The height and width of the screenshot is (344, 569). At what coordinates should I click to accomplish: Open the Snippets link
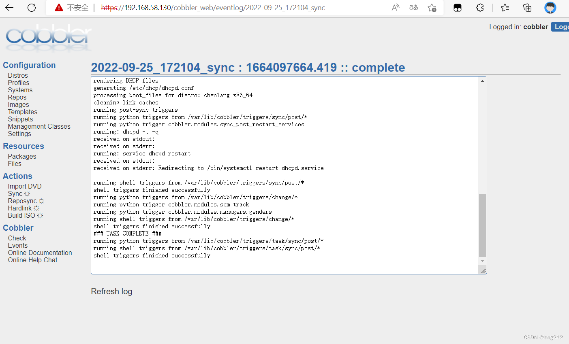(x=20, y=119)
